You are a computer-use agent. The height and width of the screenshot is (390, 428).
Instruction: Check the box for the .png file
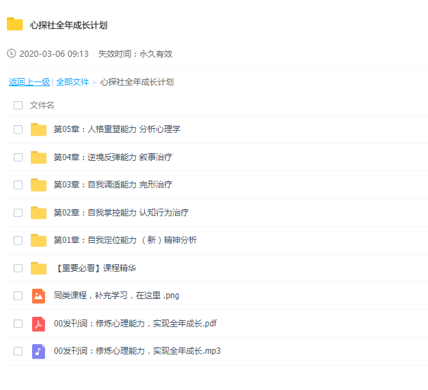(18, 296)
